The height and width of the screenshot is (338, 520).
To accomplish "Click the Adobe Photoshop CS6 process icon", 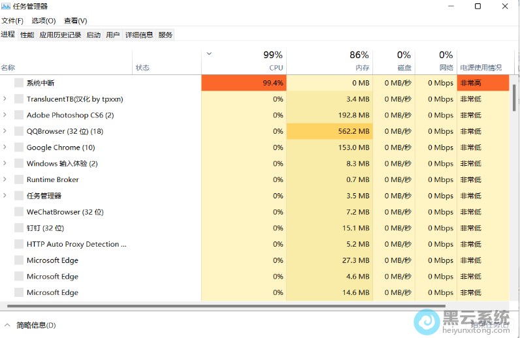I will (19, 115).
